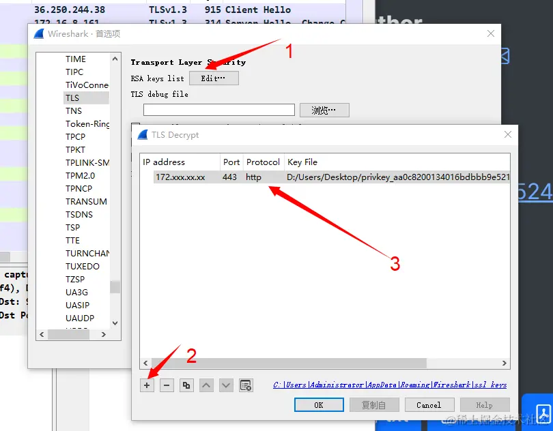The height and width of the screenshot is (431, 553).
Task: Click key table horizontal scrollbar thumb
Action: tap(289, 363)
